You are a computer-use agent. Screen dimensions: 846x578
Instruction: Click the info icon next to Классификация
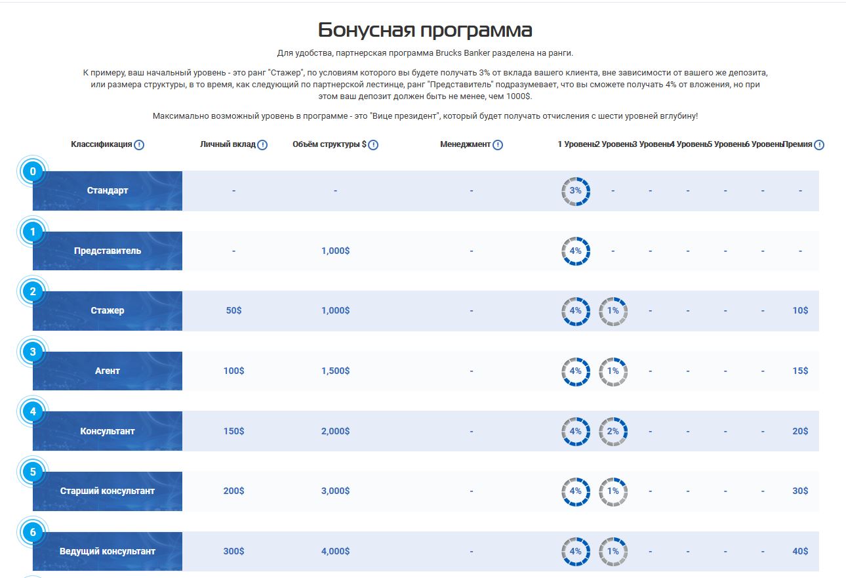[x=139, y=145]
